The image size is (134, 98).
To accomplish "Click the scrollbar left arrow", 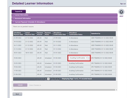I will click(x=13, y=90).
